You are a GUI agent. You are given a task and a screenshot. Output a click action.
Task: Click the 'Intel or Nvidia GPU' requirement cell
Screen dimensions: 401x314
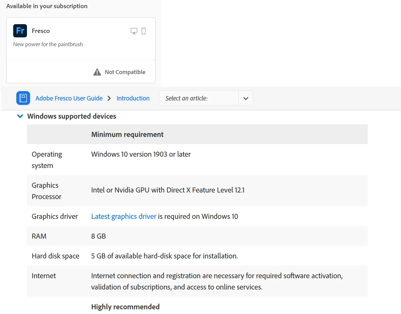[x=168, y=190]
